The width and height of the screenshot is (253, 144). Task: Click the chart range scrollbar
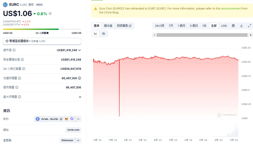point(202,35)
